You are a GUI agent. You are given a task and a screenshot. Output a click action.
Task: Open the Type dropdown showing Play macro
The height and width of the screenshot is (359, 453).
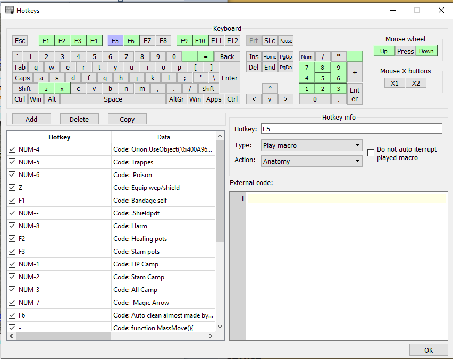pos(312,145)
